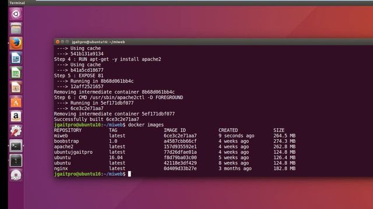Click the dark icon below the Terminal launcher
Screen dimensions: 373x209
16,160
